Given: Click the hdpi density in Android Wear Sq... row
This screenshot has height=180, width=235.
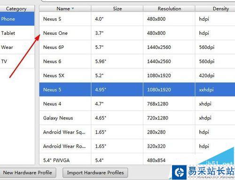Looking at the screenshot, I should (215, 132).
